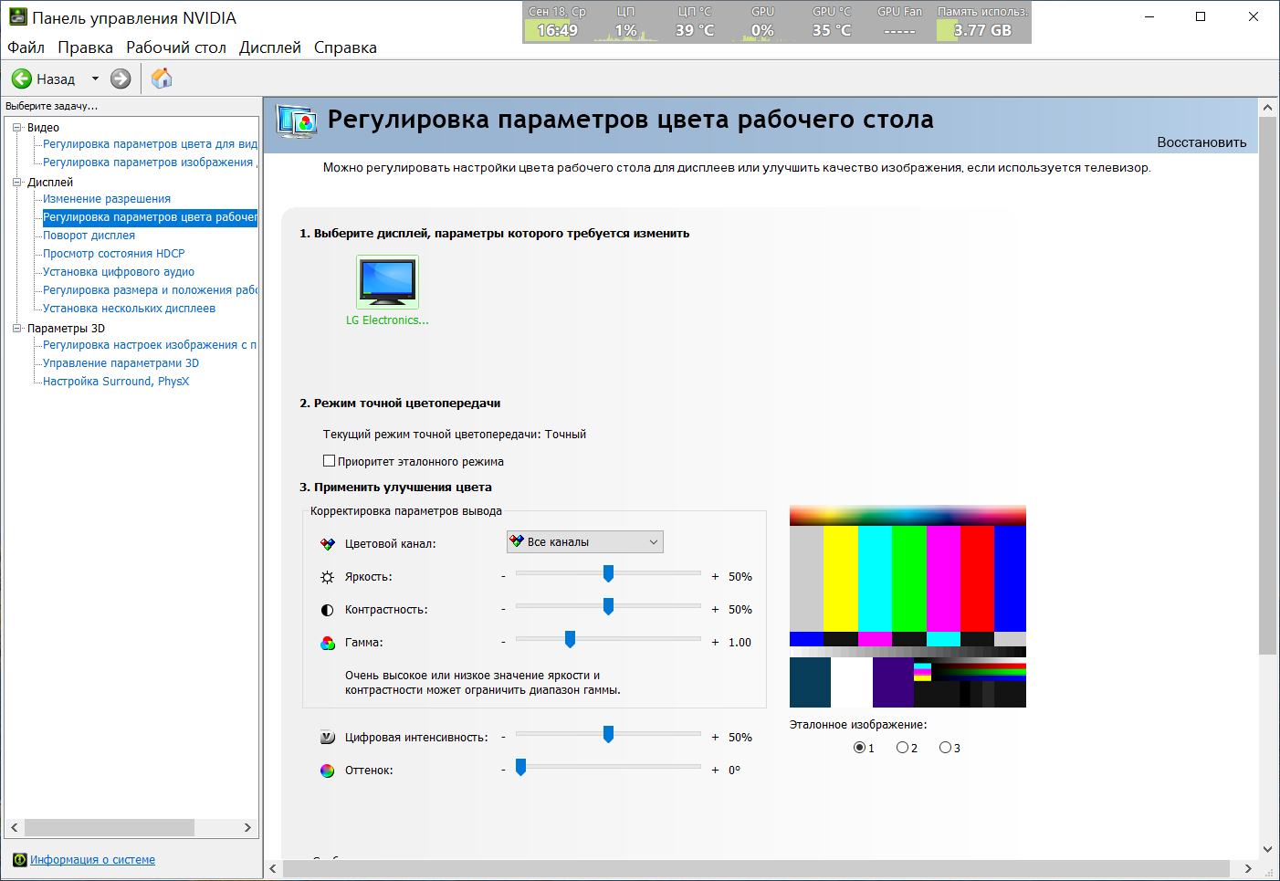Select reference image 3 radio button
This screenshot has width=1280, height=881.
[x=945, y=748]
